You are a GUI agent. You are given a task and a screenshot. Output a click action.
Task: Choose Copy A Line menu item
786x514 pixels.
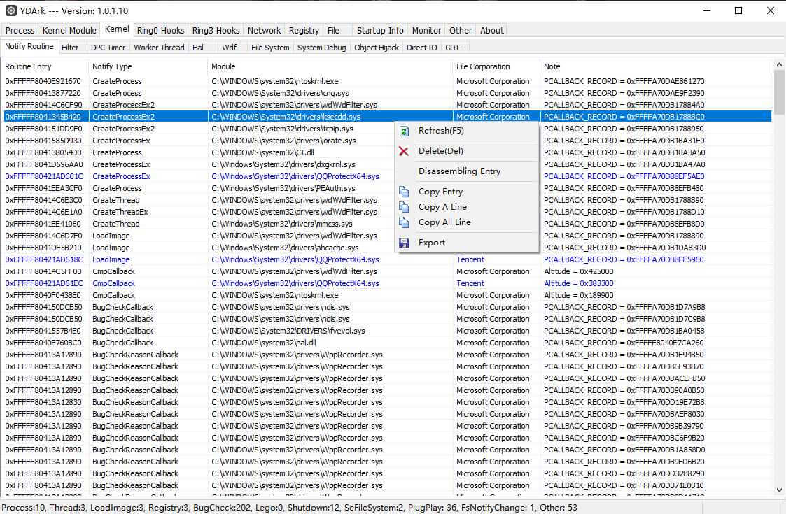point(467,207)
